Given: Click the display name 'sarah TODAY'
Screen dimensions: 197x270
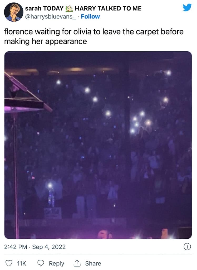Looking at the screenshot, I should [44, 8].
